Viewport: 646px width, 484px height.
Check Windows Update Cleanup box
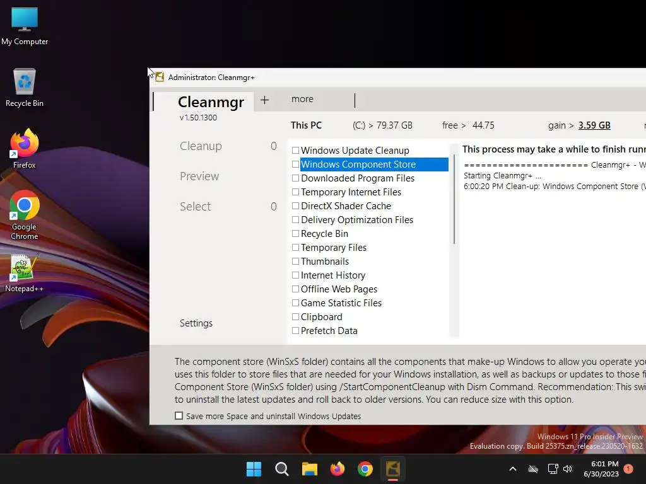pyautogui.click(x=295, y=150)
